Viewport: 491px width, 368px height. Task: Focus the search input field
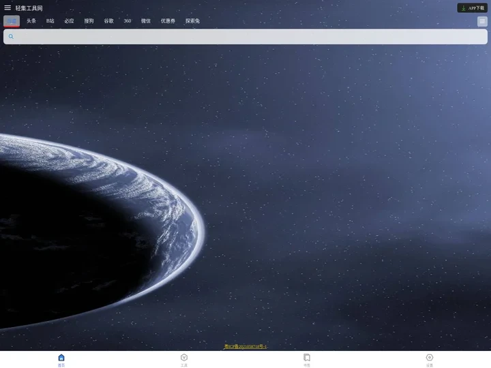point(245,37)
